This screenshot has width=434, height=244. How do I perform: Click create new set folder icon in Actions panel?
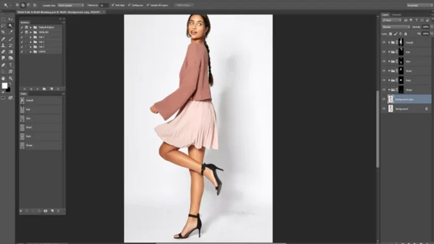tap(44, 88)
